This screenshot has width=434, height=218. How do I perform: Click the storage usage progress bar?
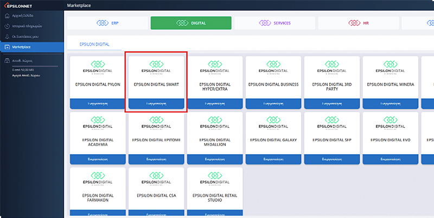coord(35,66)
